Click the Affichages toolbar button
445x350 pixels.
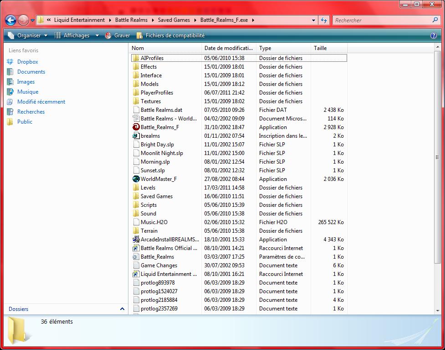(x=73, y=35)
